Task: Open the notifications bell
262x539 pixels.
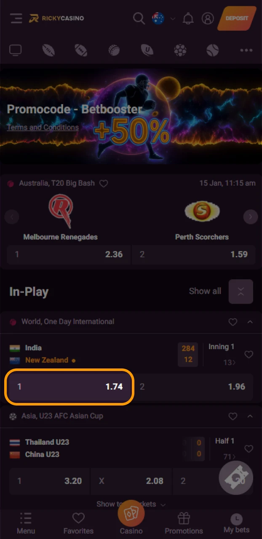Action: 188,19
